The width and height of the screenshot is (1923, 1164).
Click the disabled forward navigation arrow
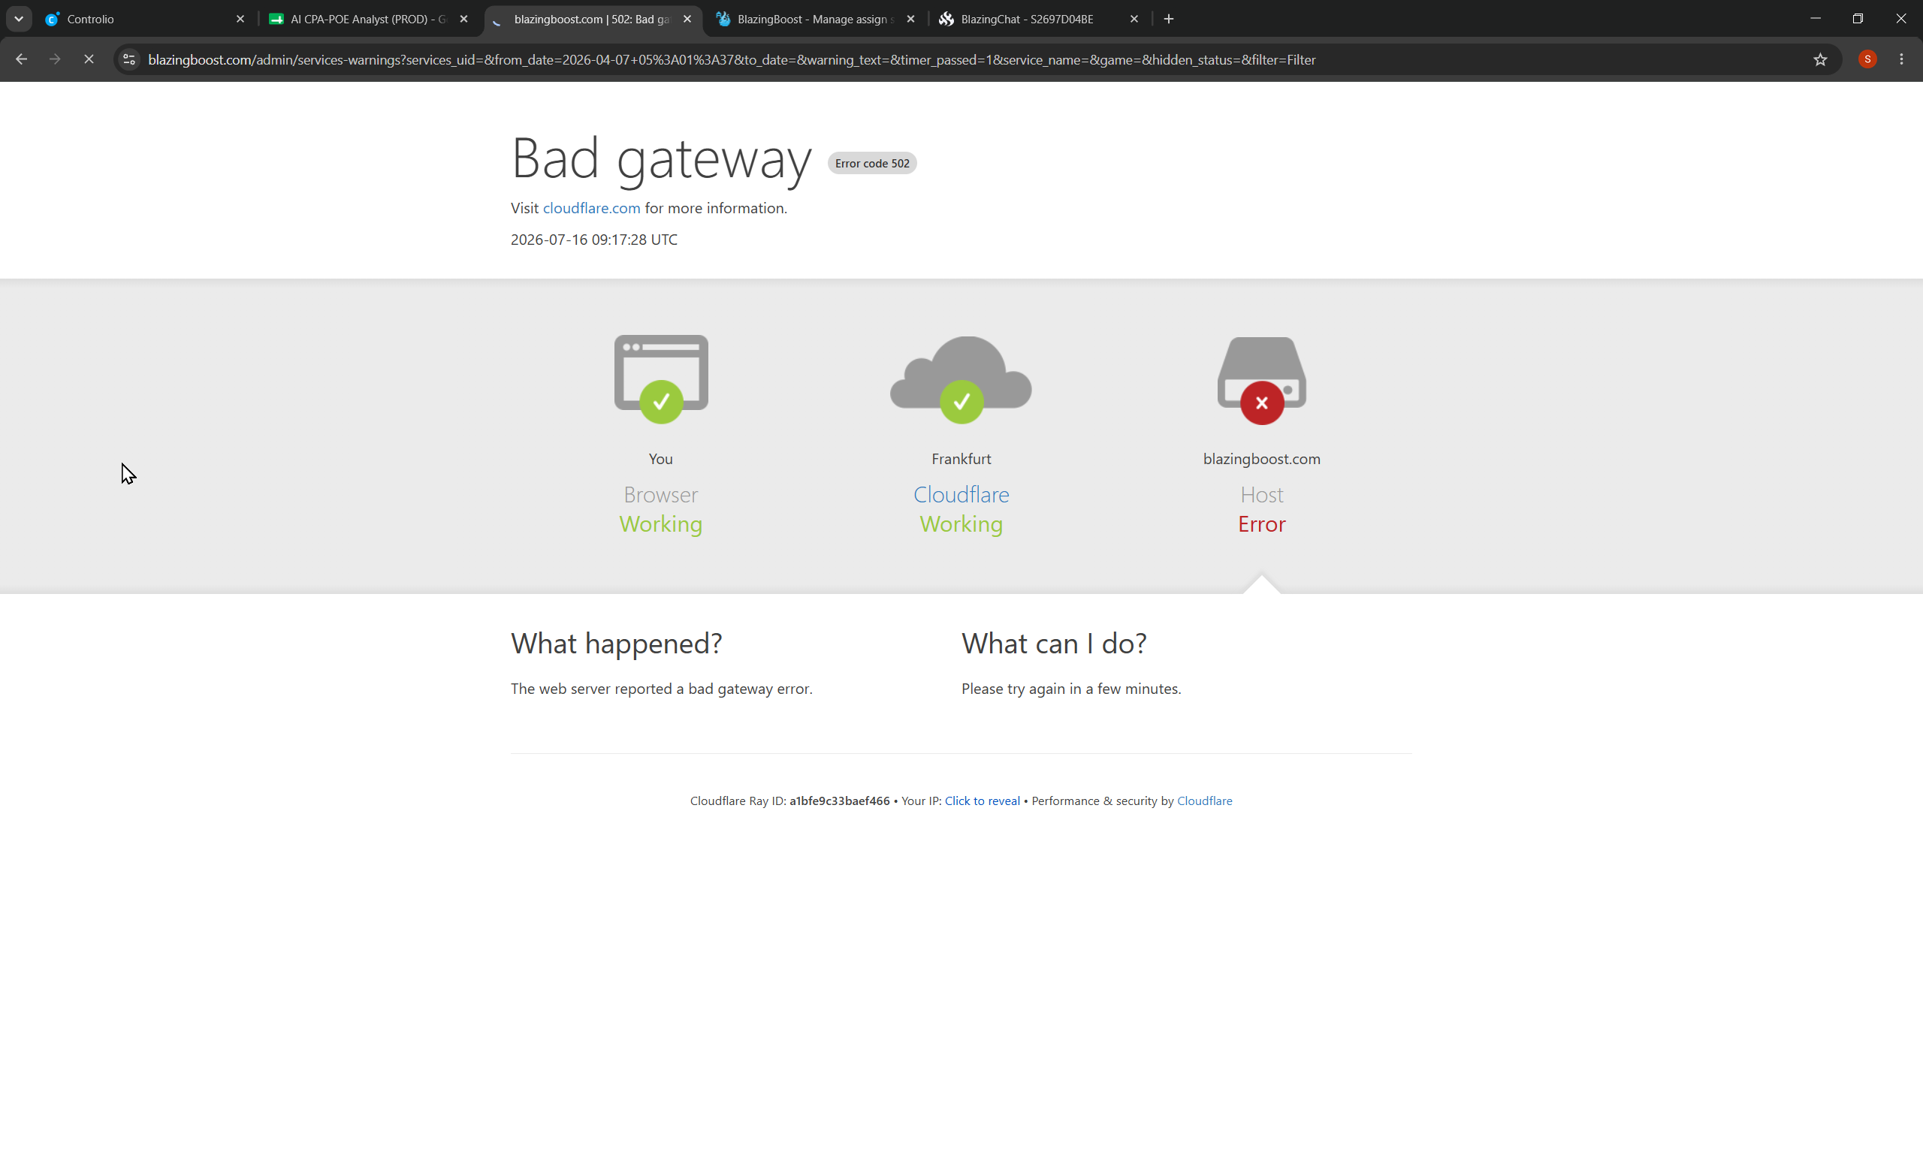pos(55,59)
